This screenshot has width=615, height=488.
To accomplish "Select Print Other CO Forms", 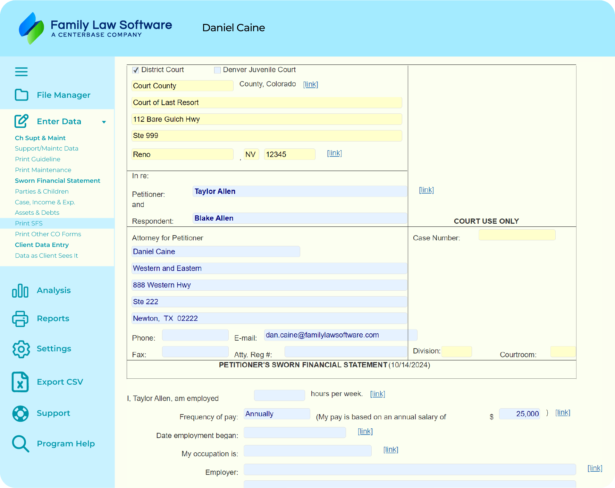I will click(x=48, y=234).
